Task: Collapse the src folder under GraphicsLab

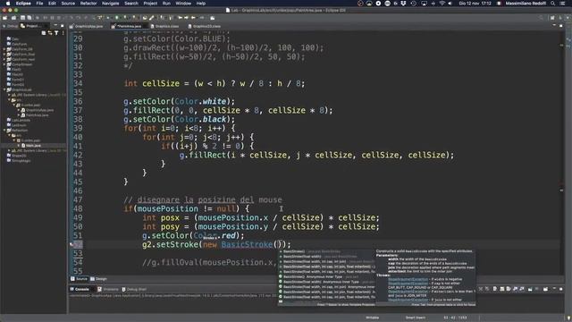Action: coord(9,99)
